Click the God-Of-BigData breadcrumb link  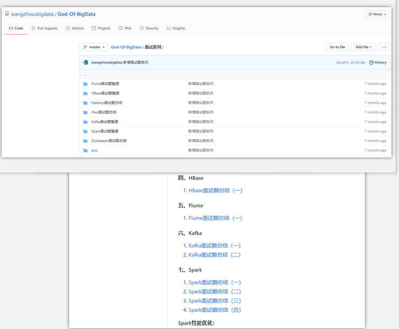point(126,47)
